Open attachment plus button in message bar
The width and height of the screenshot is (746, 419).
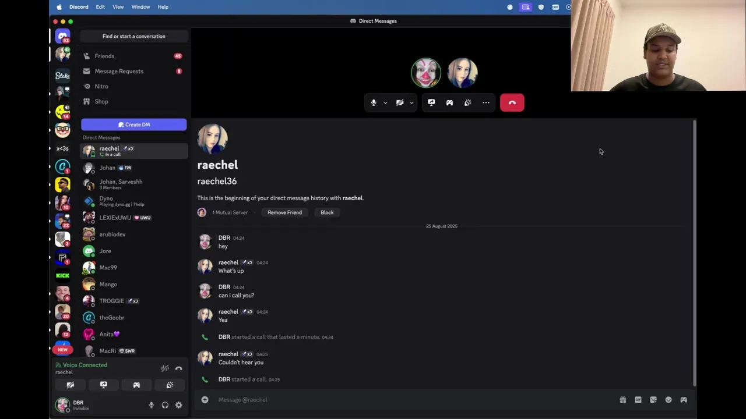pos(205,400)
